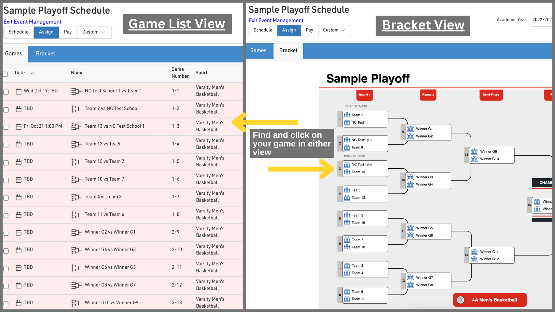This screenshot has height=312, width=555.
Task: Click bracket icon beside Team 9 vs NC Test School 1
Action: pos(76,109)
